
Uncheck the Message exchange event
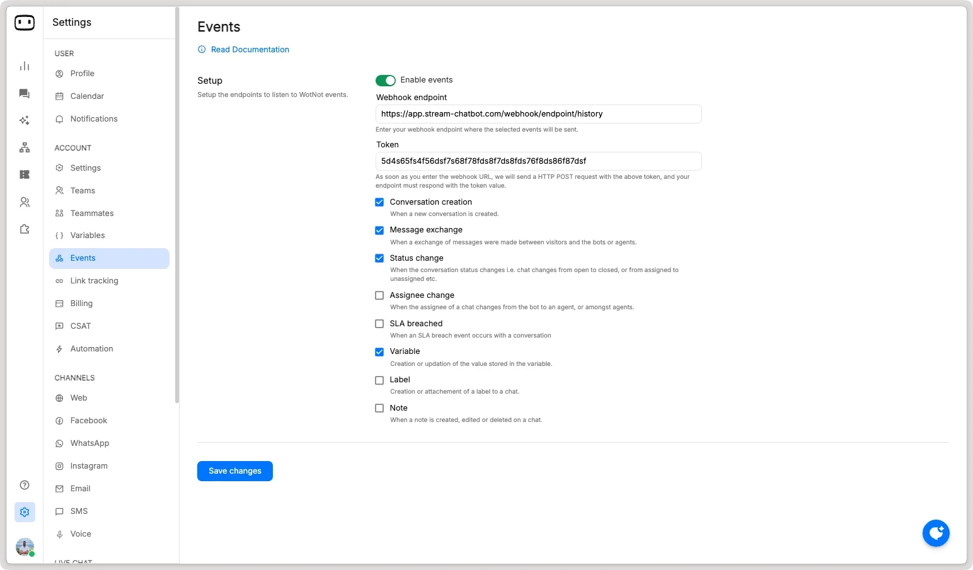(x=379, y=230)
